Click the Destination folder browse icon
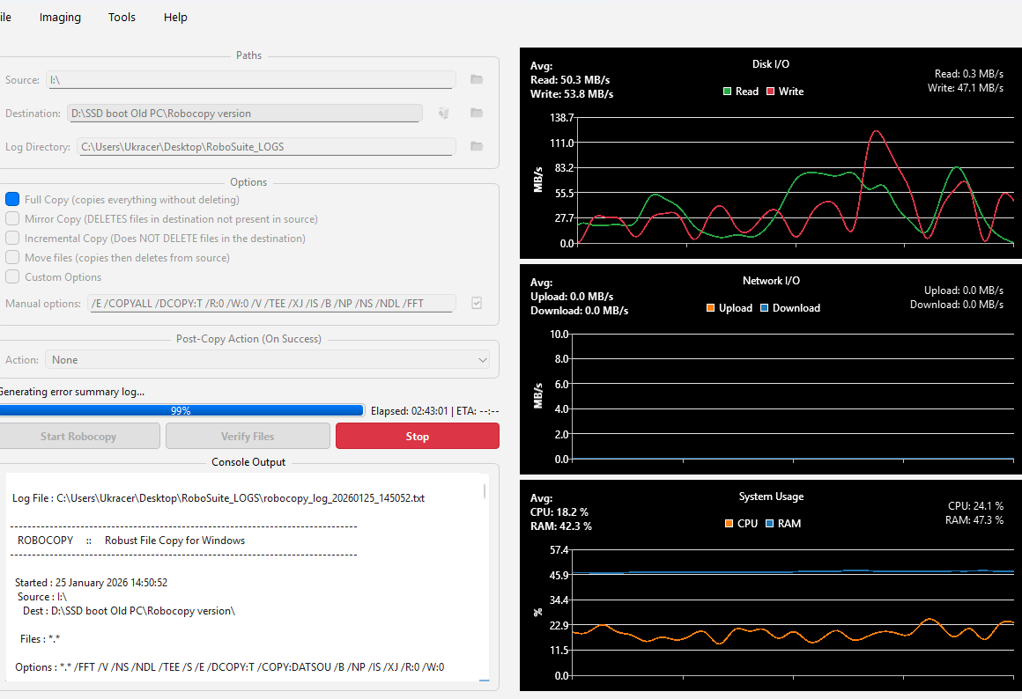 (x=477, y=114)
